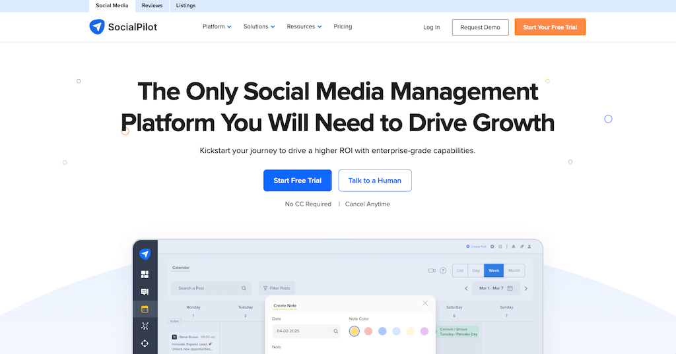The image size is (676, 354).
Task: Select the Week calendar view
Action: [494, 270]
